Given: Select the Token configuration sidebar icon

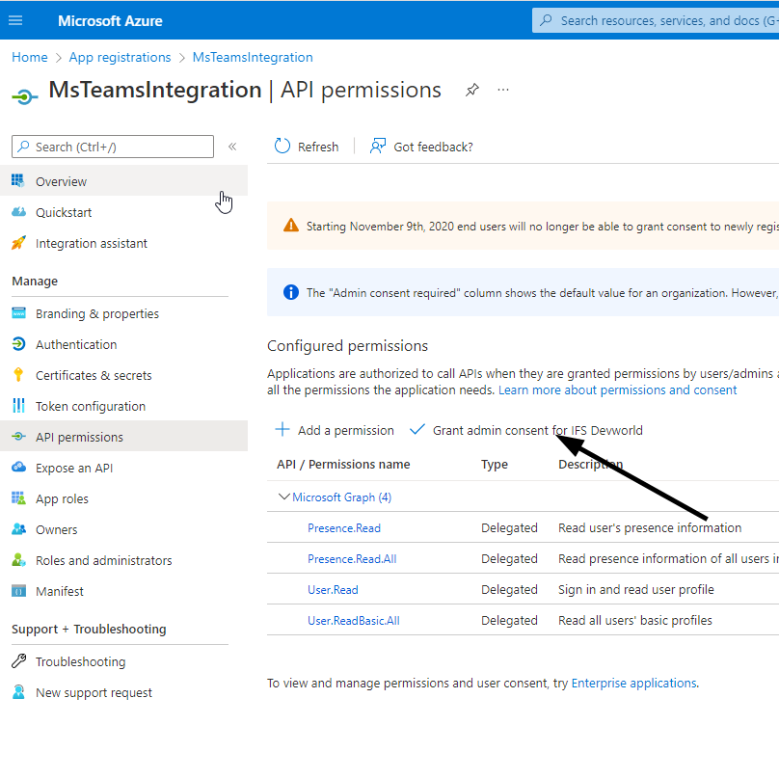Looking at the screenshot, I should click(20, 406).
